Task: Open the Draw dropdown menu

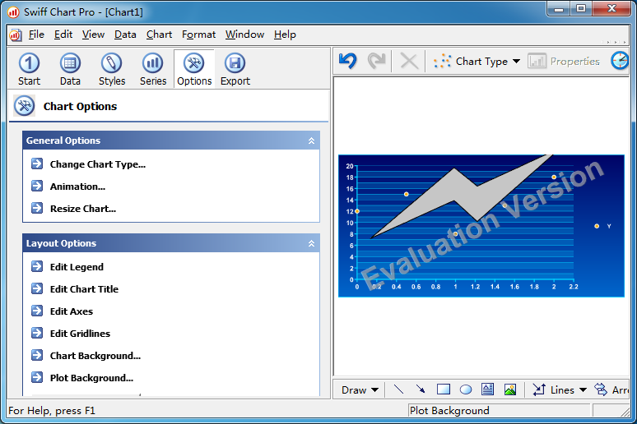Action: coord(360,389)
